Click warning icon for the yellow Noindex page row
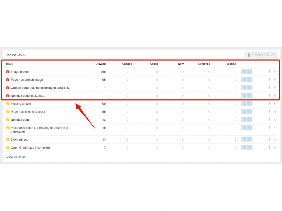282x211 pixels. [x=8, y=120]
